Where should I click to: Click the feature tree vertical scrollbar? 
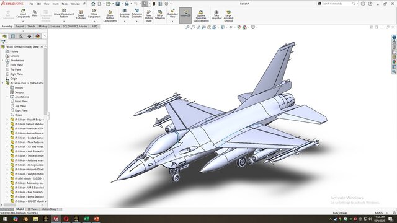(45, 81)
